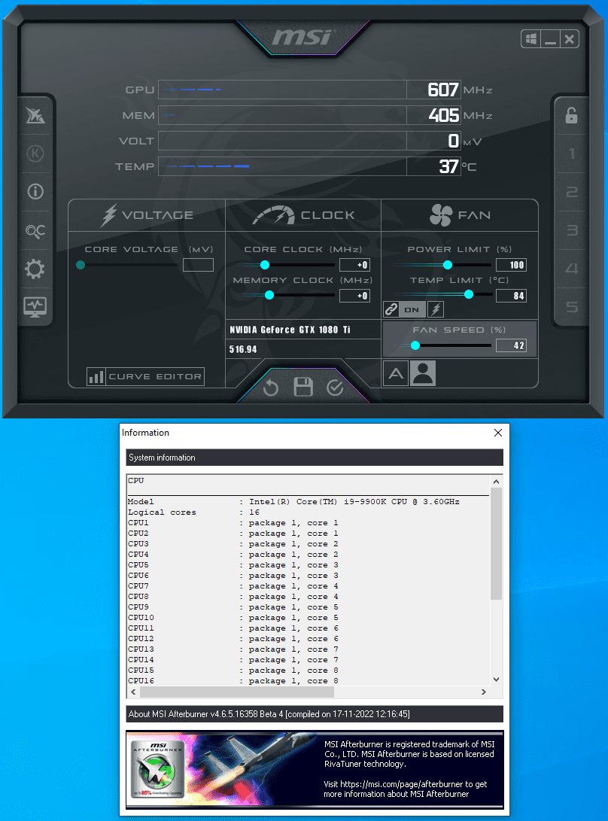Screen dimensions: 608x821
Task: Click the Logical cores row
Action: [194, 512]
